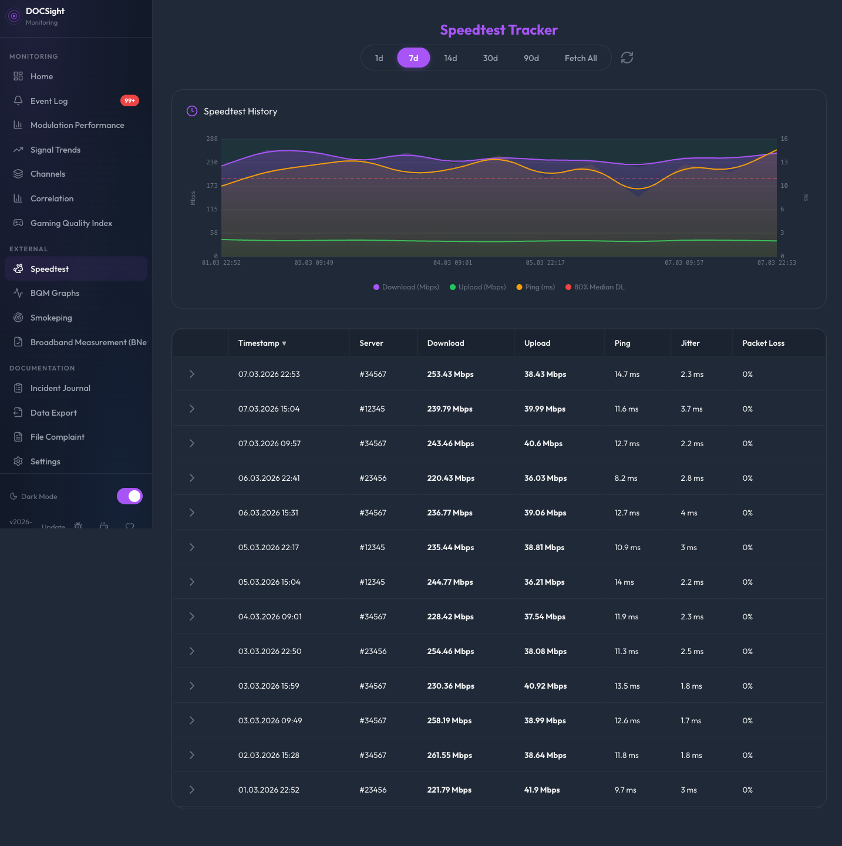Expand the details of the 01.03.2026 22:52 test
This screenshot has width=842, height=846.
point(191,790)
